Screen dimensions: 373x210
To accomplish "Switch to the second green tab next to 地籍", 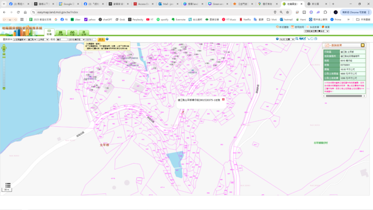I will click(x=61, y=33).
